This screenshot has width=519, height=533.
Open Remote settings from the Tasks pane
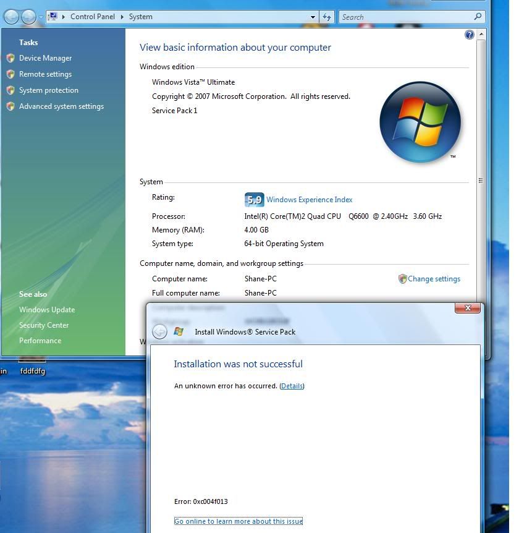tap(45, 74)
